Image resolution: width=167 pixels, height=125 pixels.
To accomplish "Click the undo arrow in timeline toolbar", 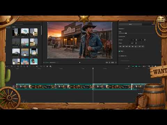I will (x=12, y=66).
